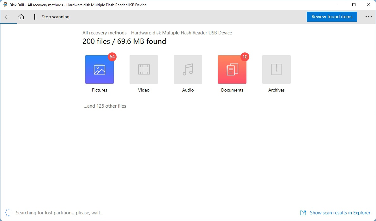Select the Documents label
The image size is (376, 221).
tap(232, 90)
